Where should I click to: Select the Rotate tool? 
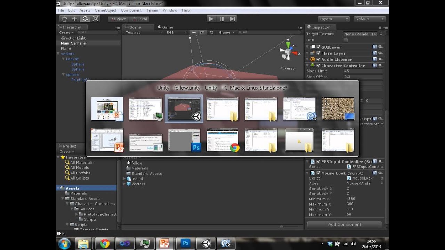(85, 19)
